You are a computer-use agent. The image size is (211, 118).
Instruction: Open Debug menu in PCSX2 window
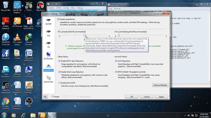coord(80,8)
